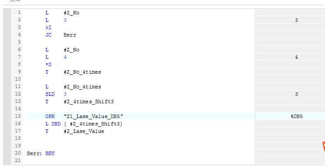This screenshot has width=325, height=166.
Task: Click the constant 3 on line 2
Action: (x=65, y=20)
